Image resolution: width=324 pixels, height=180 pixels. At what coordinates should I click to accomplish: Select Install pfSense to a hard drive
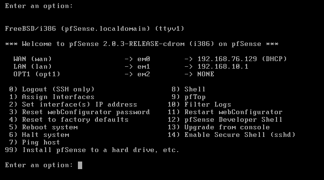(x=92, y=150)
